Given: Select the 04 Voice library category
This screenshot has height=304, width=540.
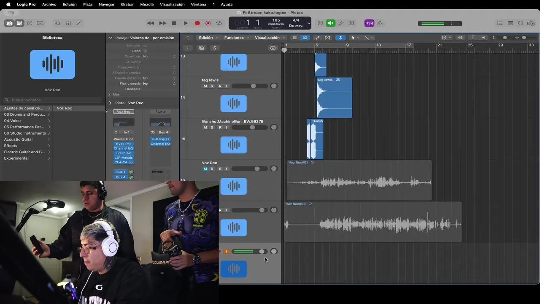Looking at the screenshot, I should (27, 121).
